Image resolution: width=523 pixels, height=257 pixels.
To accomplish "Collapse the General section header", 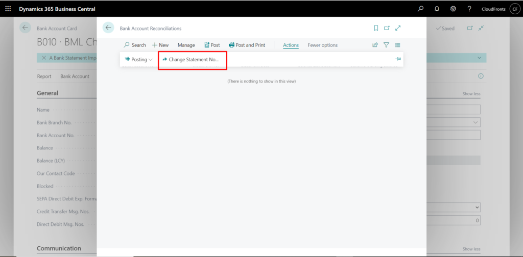I will click(x=47, y=93).
